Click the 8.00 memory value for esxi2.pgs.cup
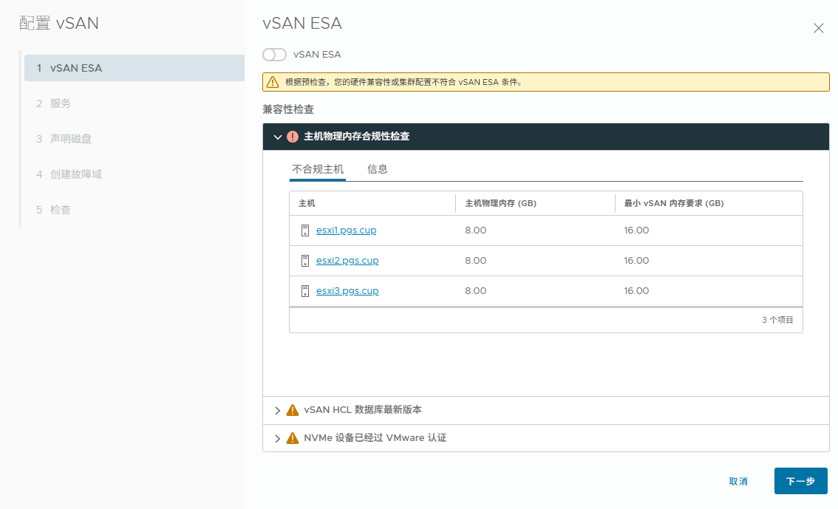Viewport: 838px width, 509px height. 476,261
